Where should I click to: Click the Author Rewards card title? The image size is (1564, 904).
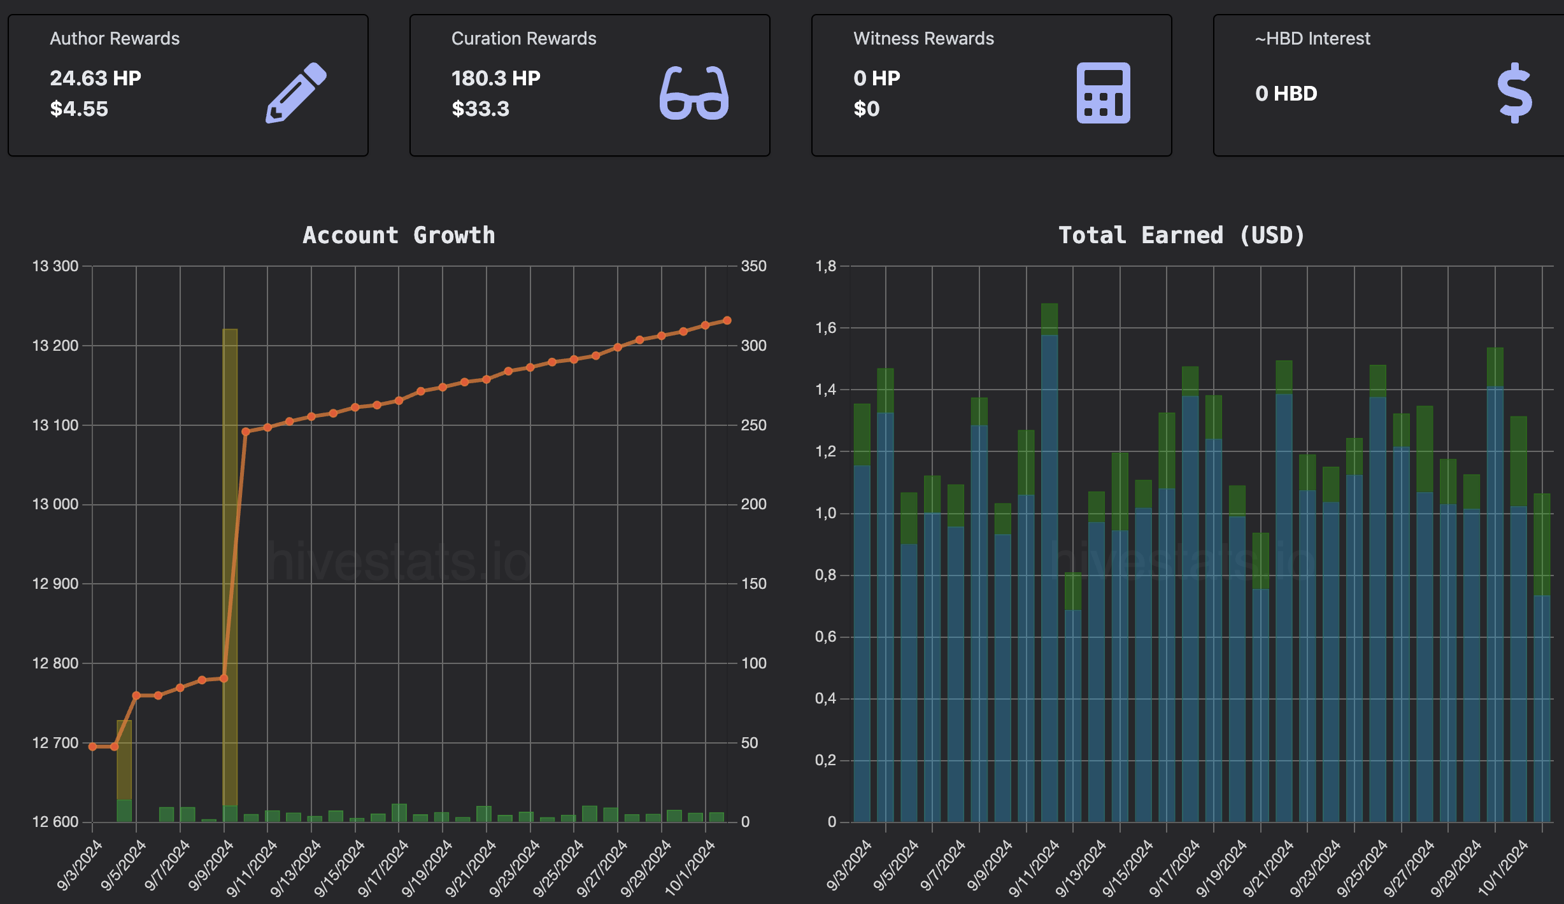[115, 38]
